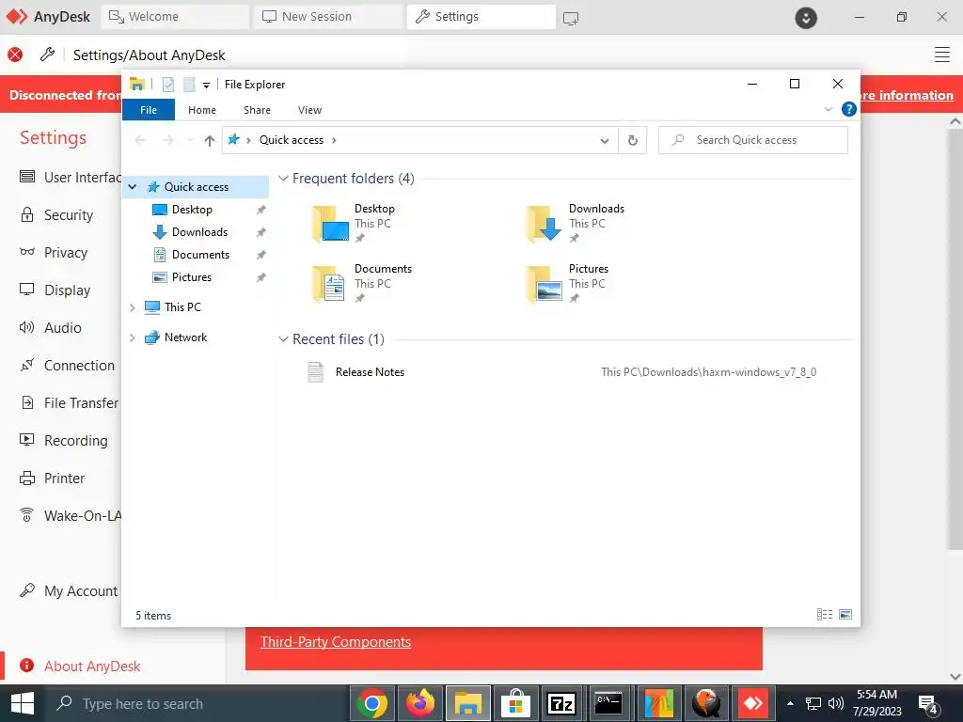The image size is (963, 722).
Task: Open the Pictures folder tile
Action: pos(567,284)
